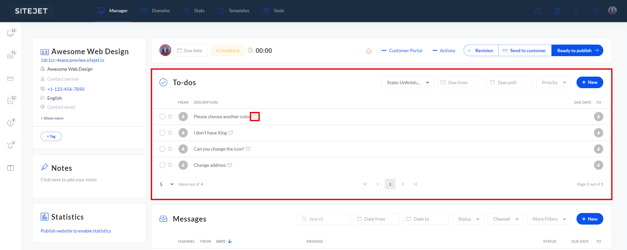
Task: Open the 1dc1cc-4eace.preview.sitejet.io link
Action: point(72,60)
